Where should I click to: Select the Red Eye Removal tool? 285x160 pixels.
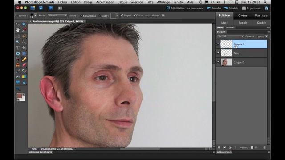click(x=18, y=60)
